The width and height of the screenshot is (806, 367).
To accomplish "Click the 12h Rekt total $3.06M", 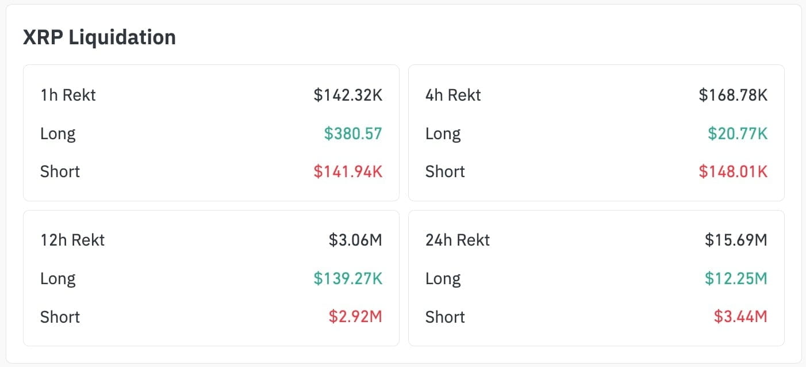I will pos(355,240).
